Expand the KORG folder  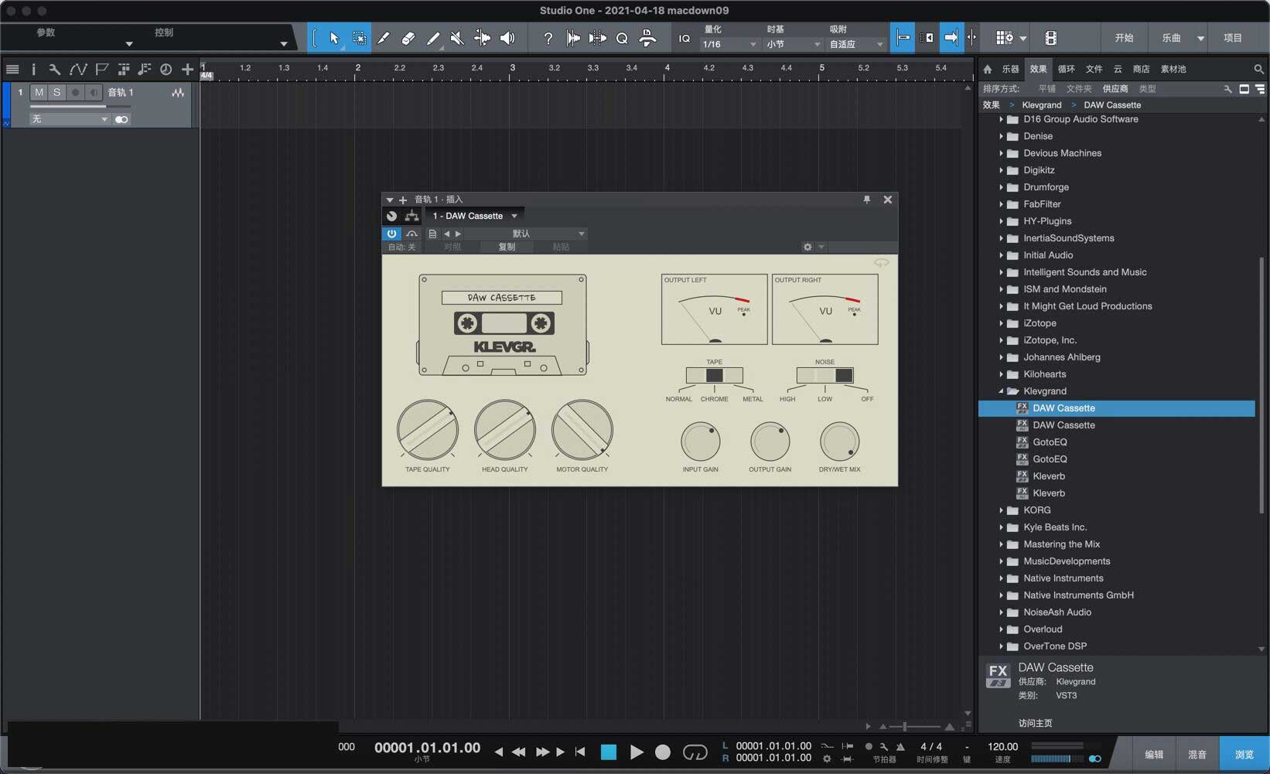[1001, 510]
